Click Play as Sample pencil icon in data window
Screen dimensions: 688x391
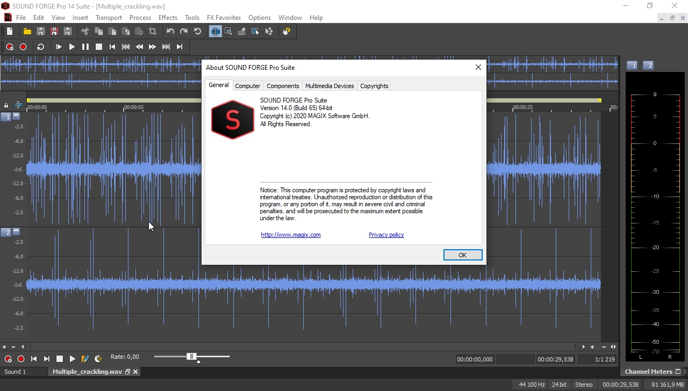85,359
